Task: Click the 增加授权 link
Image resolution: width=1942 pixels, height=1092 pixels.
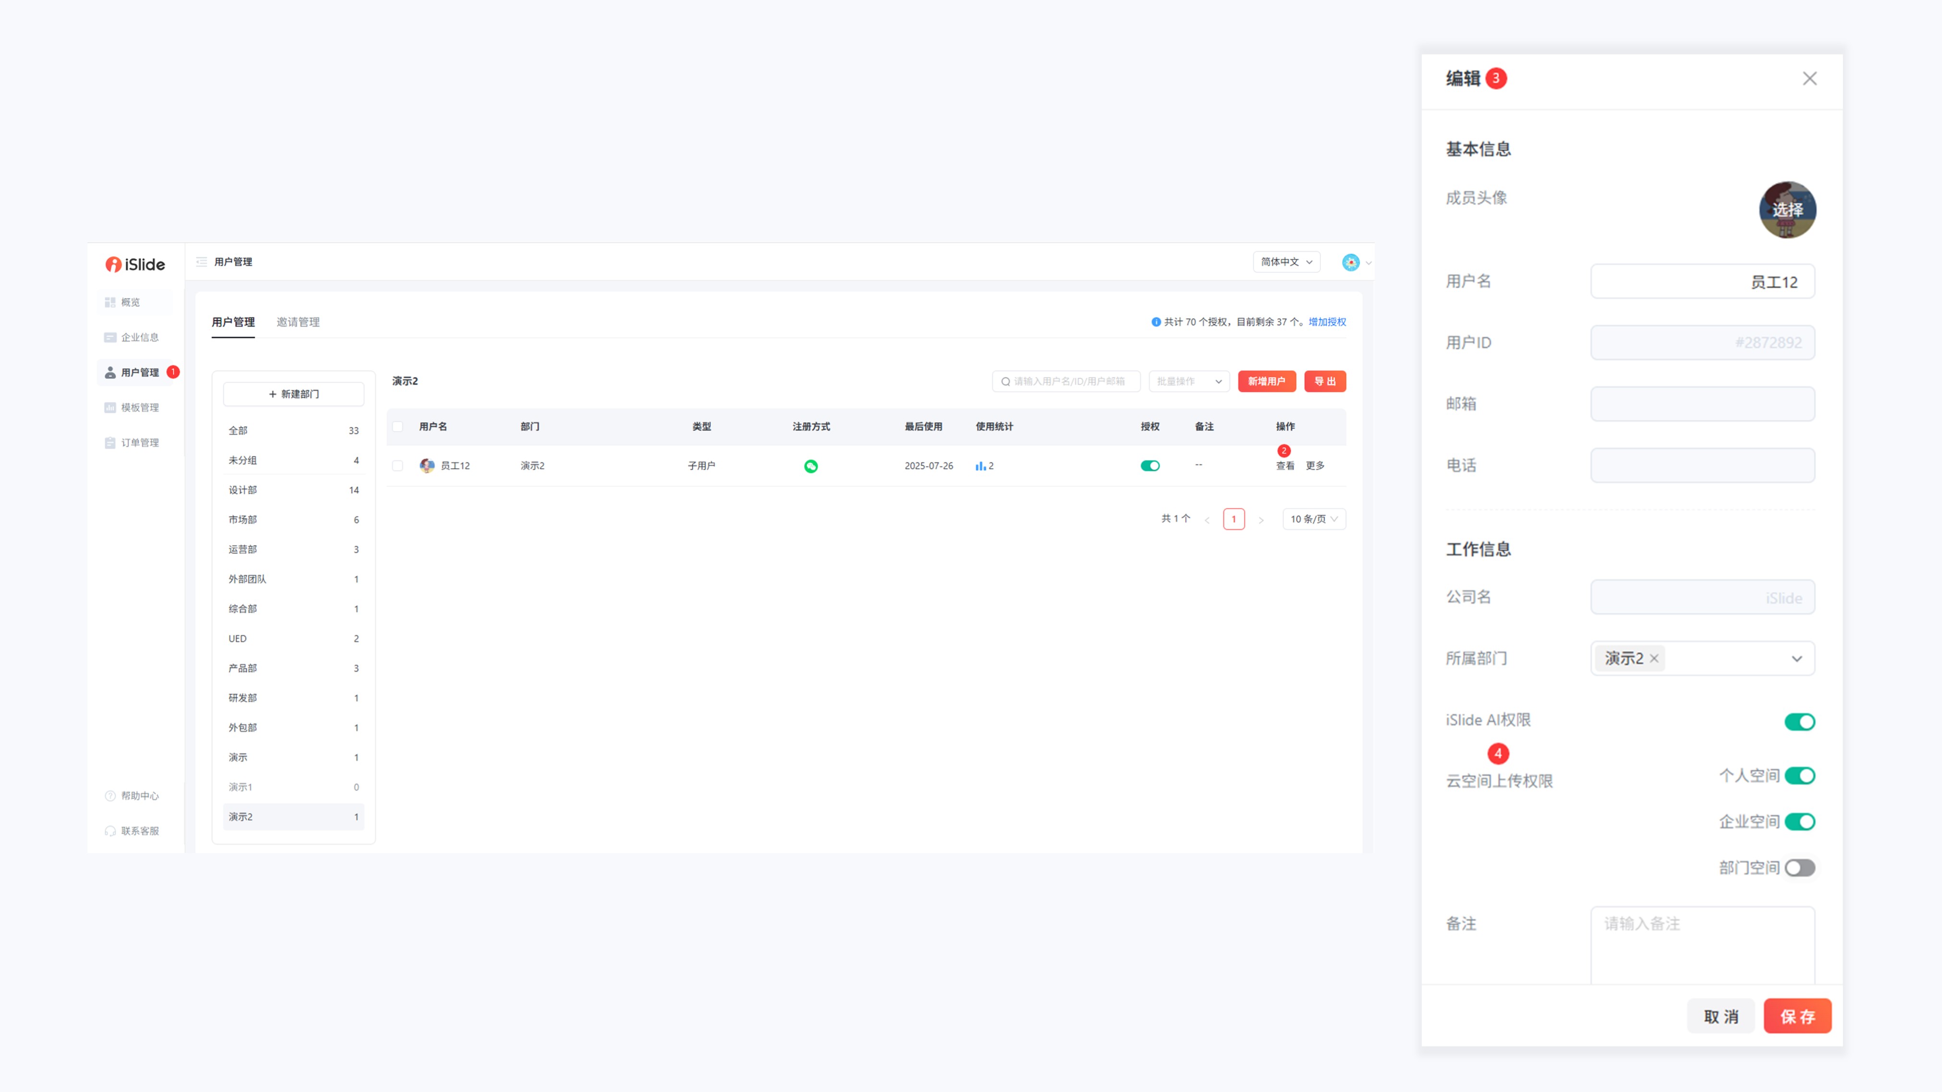Action: click(1327, 322)
